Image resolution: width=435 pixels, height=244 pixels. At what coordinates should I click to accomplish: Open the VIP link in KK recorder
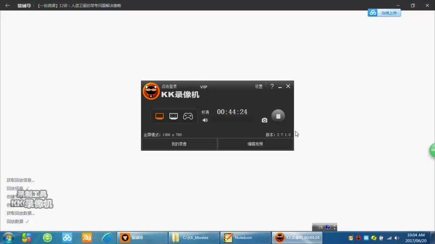[204, 87]
